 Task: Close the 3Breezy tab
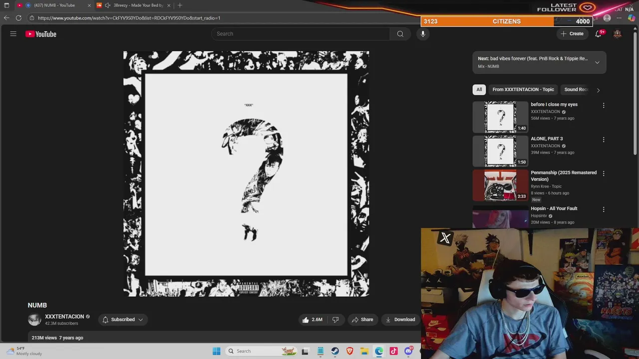click(169, 5)
